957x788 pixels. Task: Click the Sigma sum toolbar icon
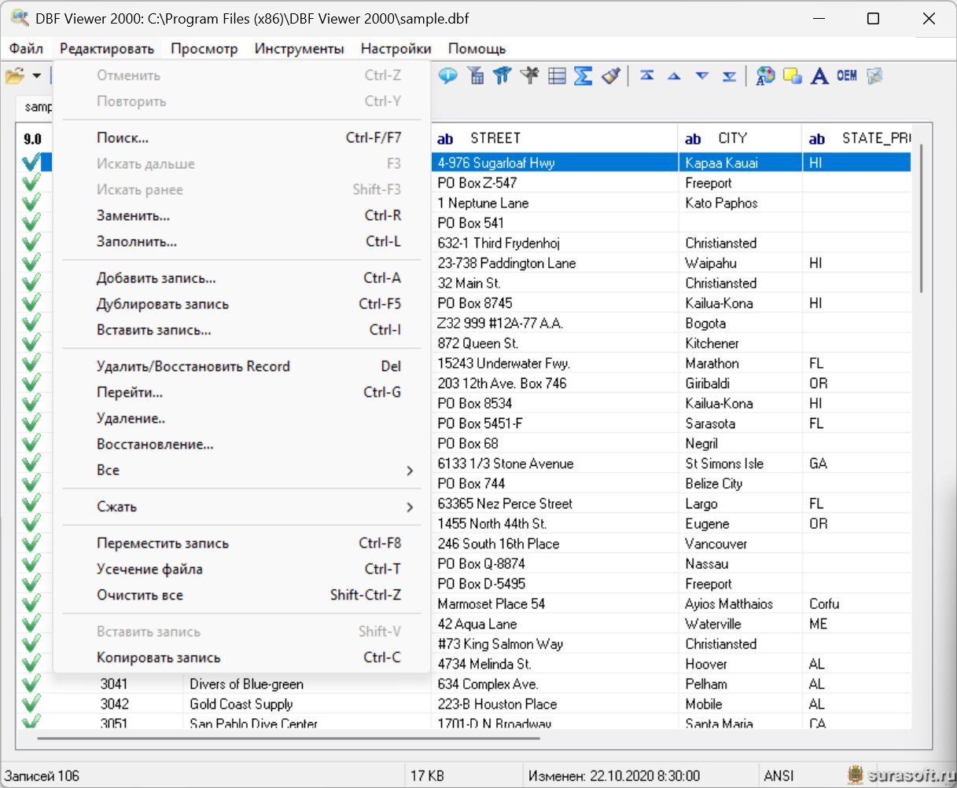click(x=583, y=75)
